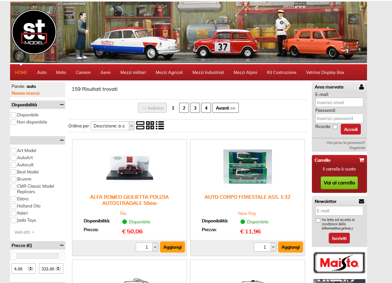392x283 pixels.
Task: Open quantity dropdown for Auto Corpo Forestale
Action: click(265, 247)
